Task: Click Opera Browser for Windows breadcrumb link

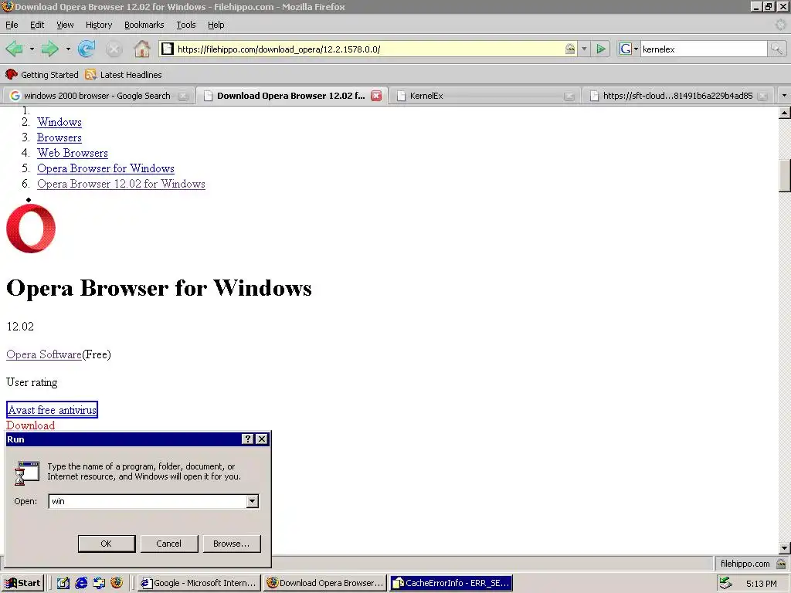Action: pos(105,168)
